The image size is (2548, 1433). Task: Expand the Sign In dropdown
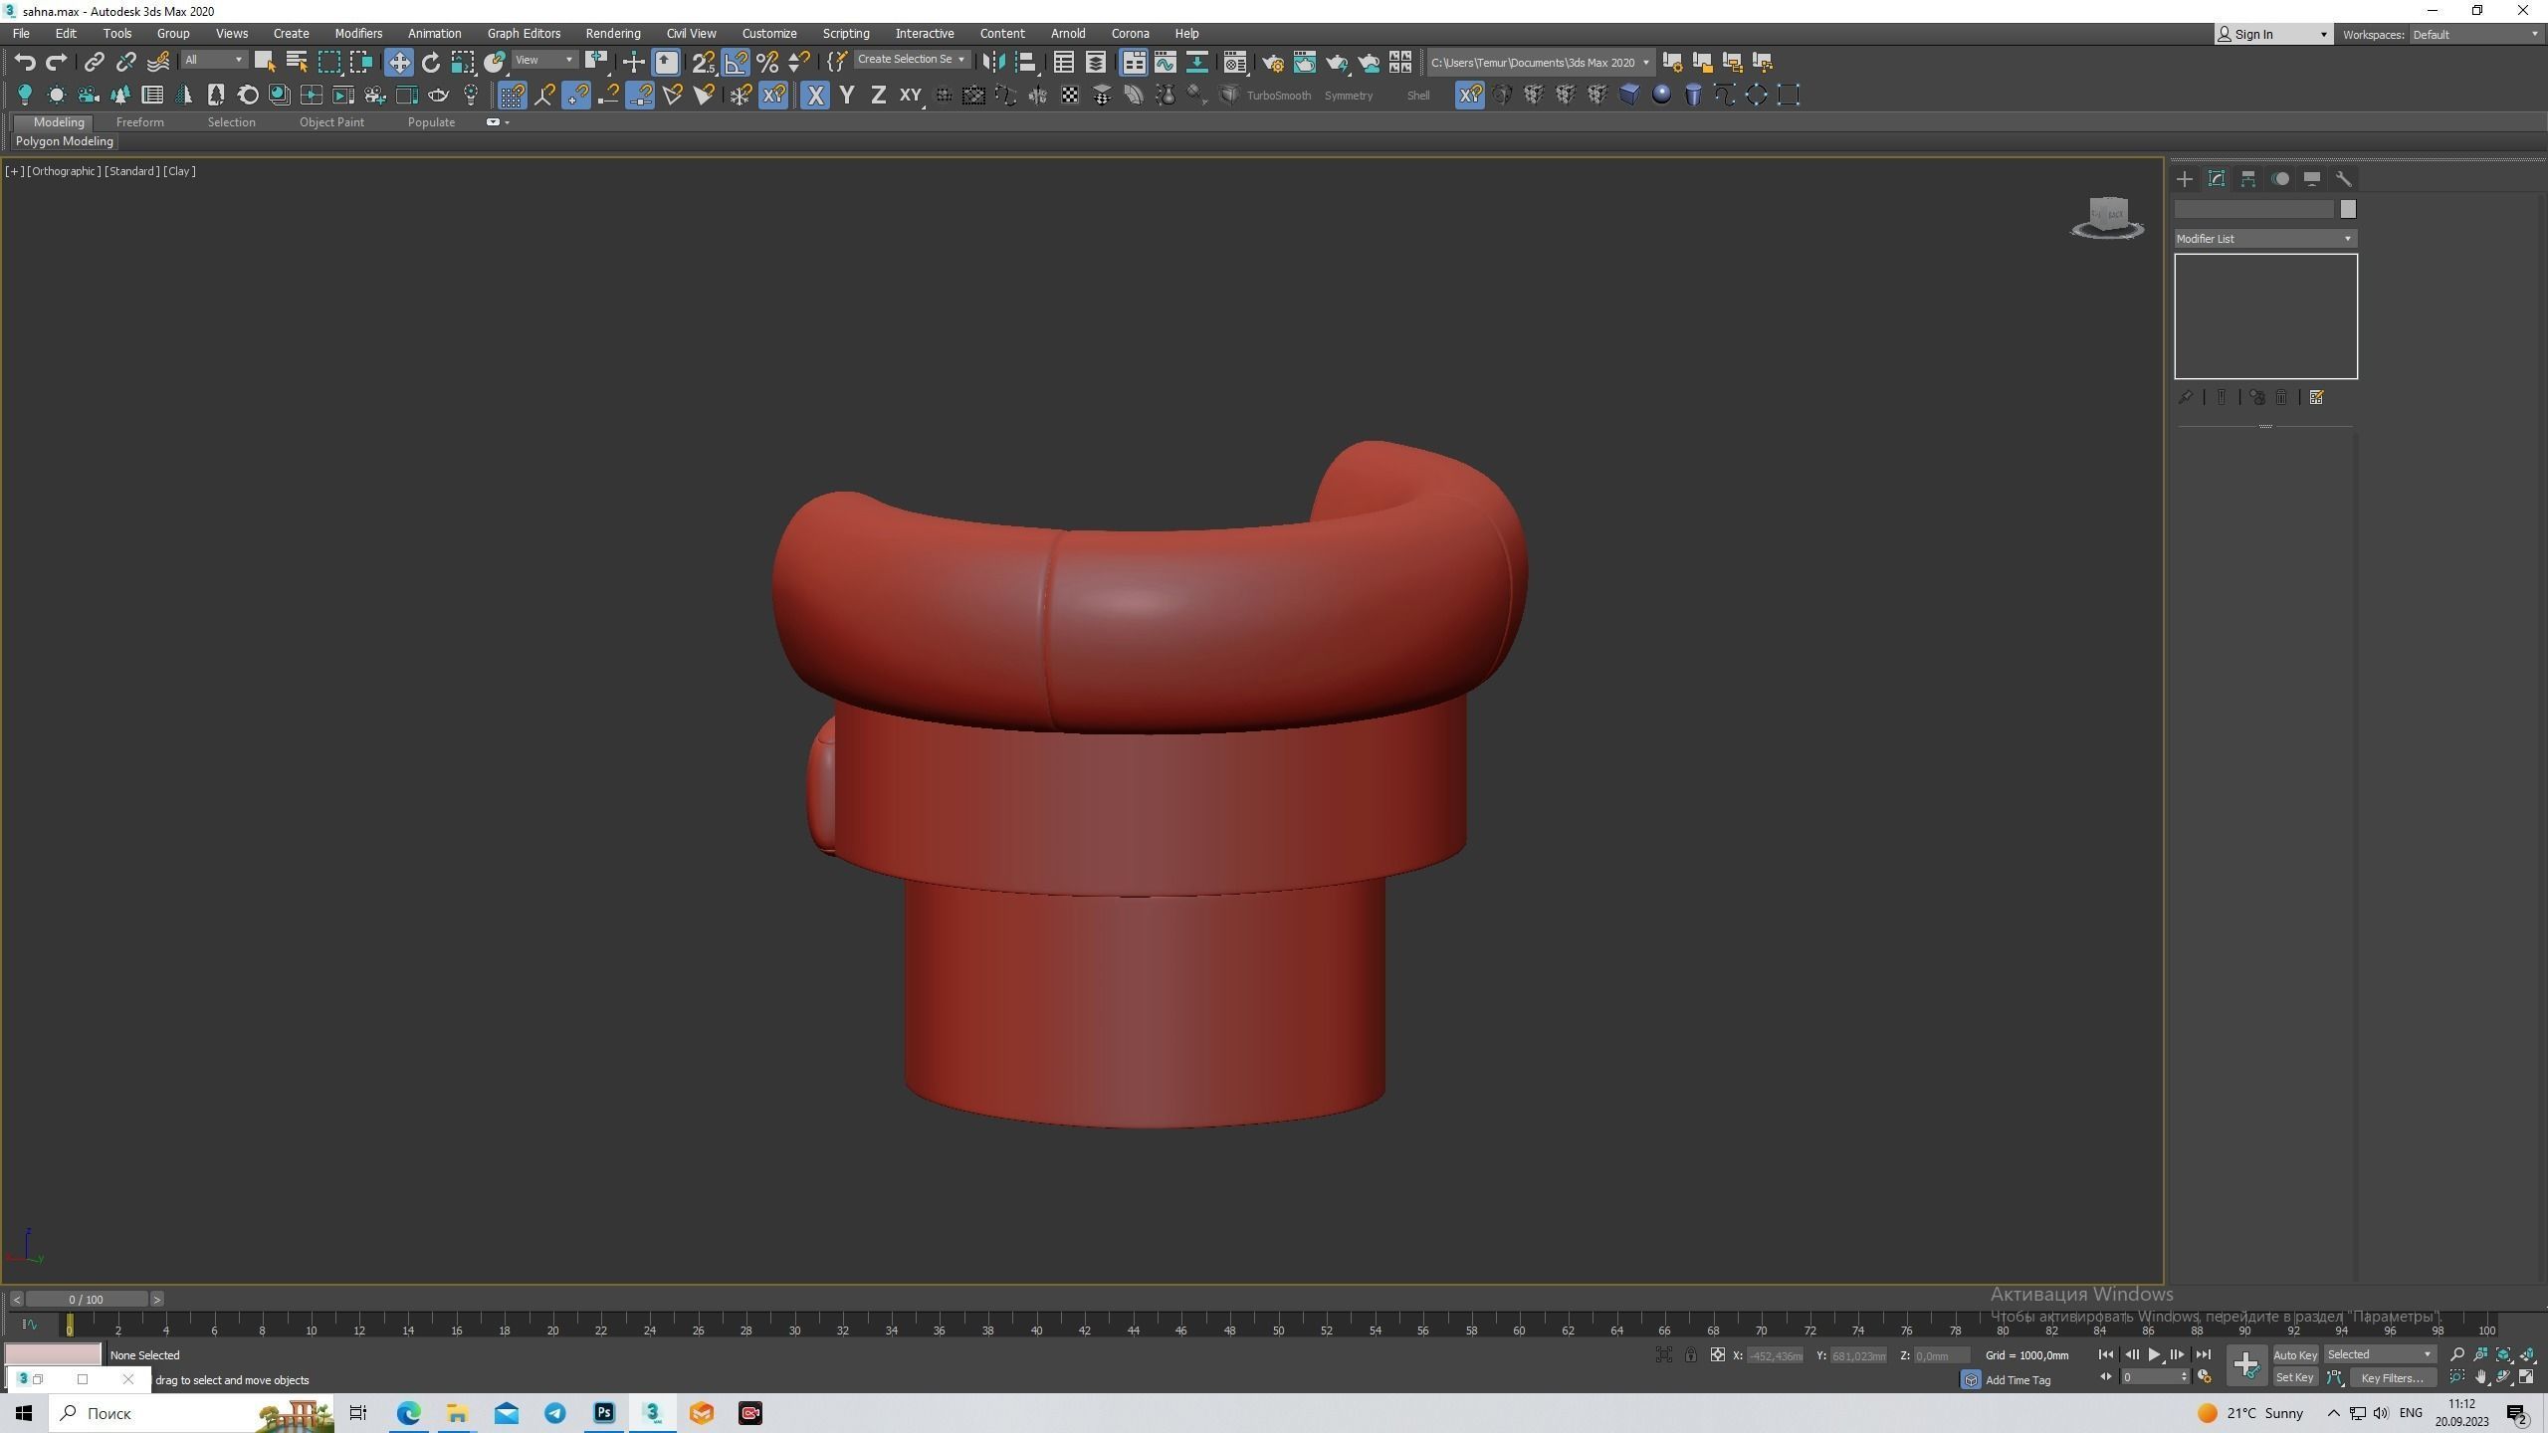pyautogui.click(x=2274, y=35)
